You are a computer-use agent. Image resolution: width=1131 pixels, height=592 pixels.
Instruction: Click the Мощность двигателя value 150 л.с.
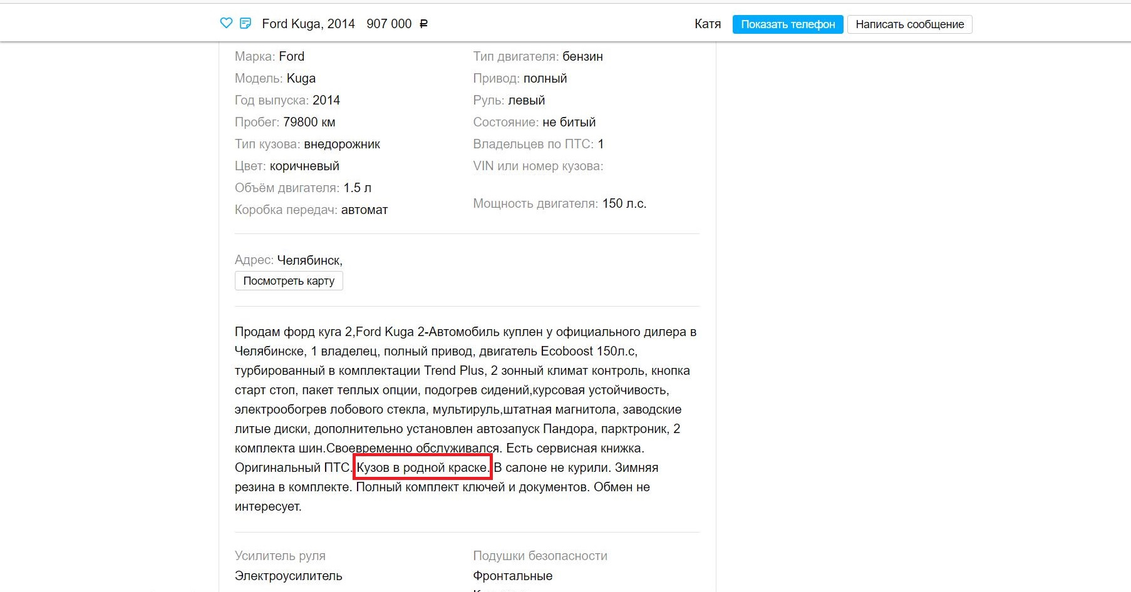pos(624,203)
